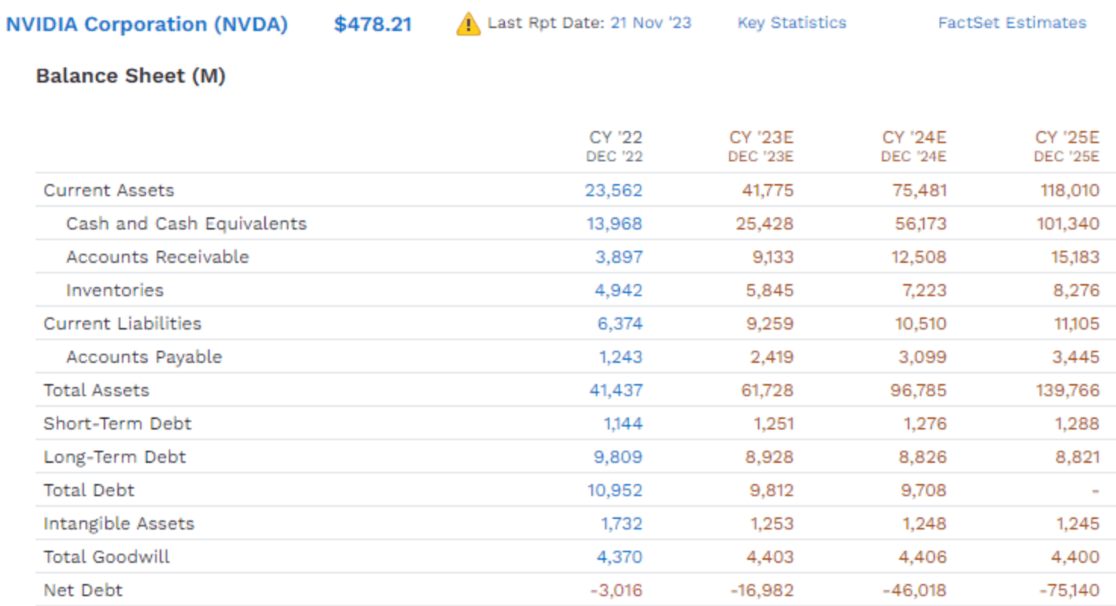
Task: Click Total Goodwill row label
Action: [107, 557]
